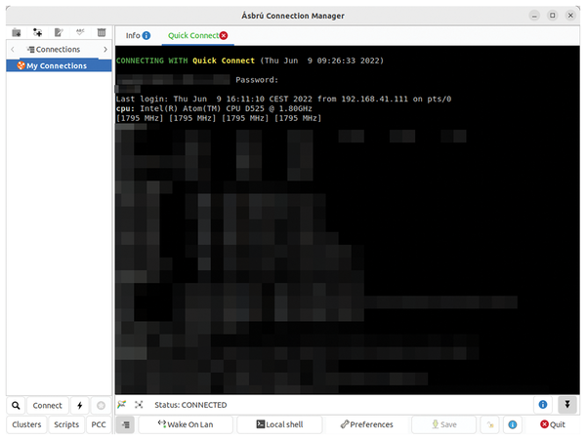Click the cpu: Intel Atom line
Screen dimensions: 586x440
[214, 108]
